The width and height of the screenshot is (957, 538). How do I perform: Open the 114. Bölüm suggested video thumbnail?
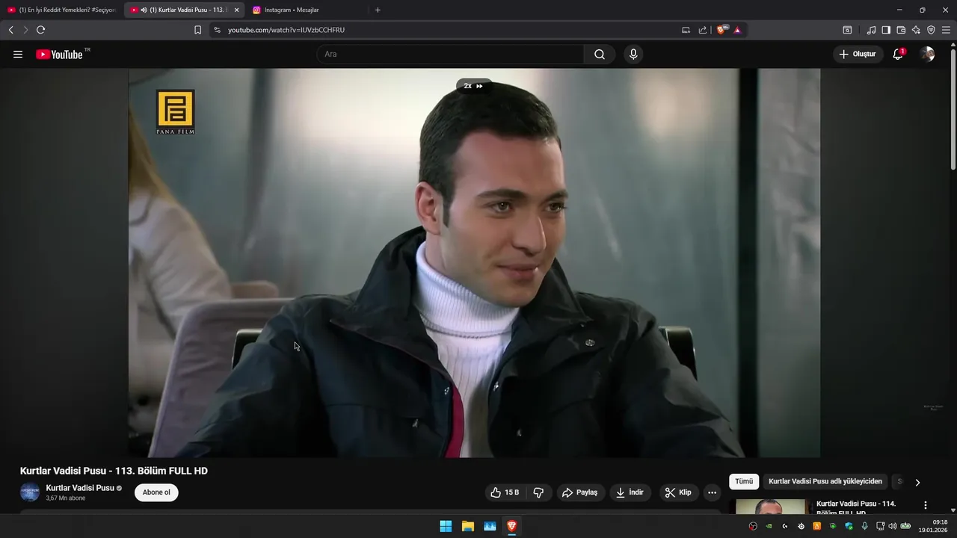click(x=770, y=507)
